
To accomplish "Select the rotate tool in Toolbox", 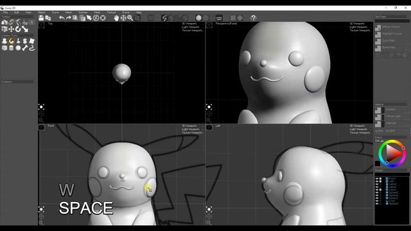I will [18, 29].
